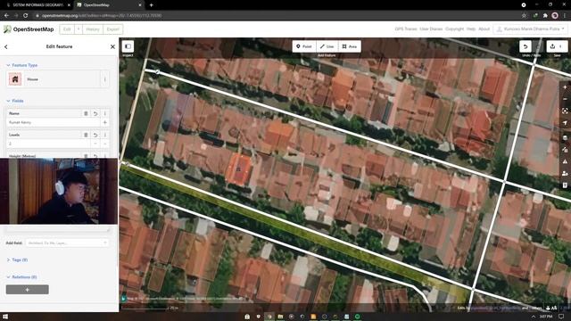
Task: Click the house icon of the feature type
Action: (15, 79)
